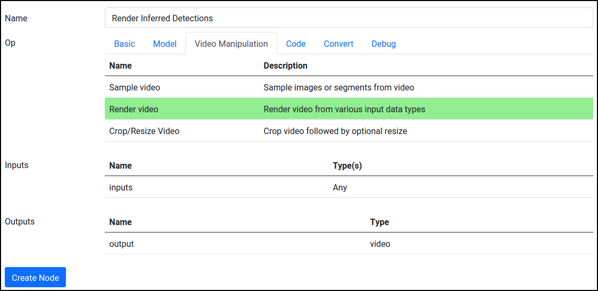Switch to the Basic tab
The height and width of the screenshot is (291, 598).
(124, 44)
